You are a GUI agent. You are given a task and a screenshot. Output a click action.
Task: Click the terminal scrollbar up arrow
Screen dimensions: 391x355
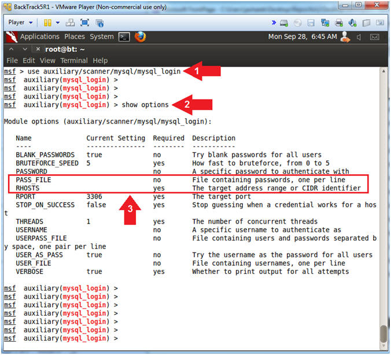tap(383, 71)
